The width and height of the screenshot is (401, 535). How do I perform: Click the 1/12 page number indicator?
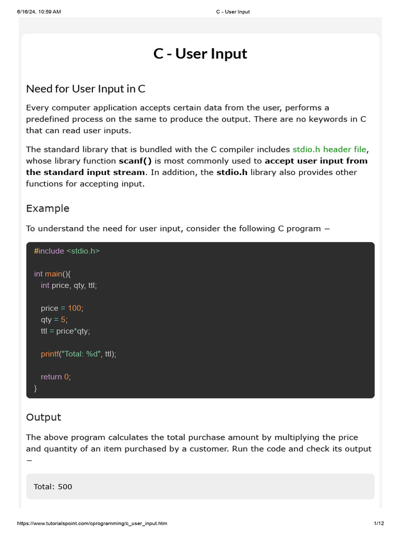(x=379, y=523)
